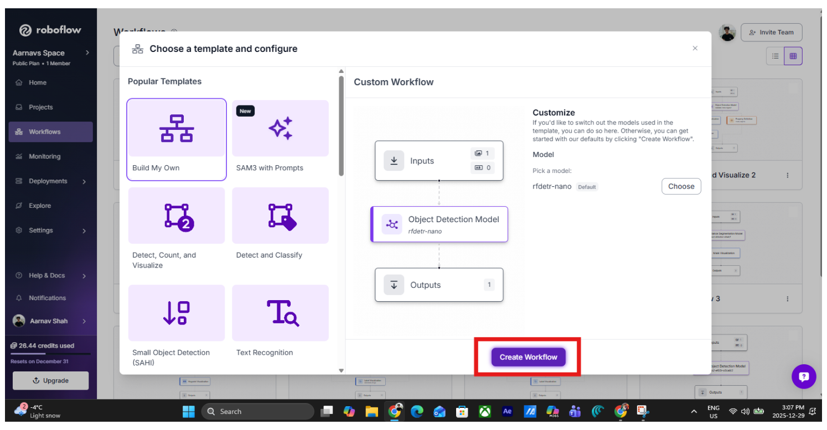Click the taskbar Search box
827x430 pixels.
point(257,411)
